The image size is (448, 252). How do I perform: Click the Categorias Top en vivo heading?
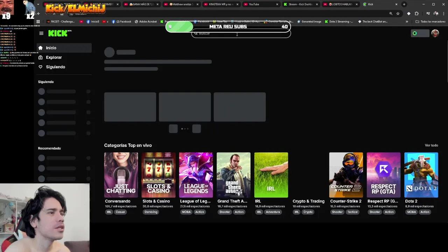click(x=128, y=145)
